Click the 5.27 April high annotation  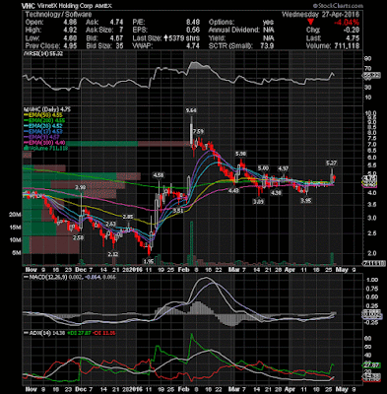332,163
